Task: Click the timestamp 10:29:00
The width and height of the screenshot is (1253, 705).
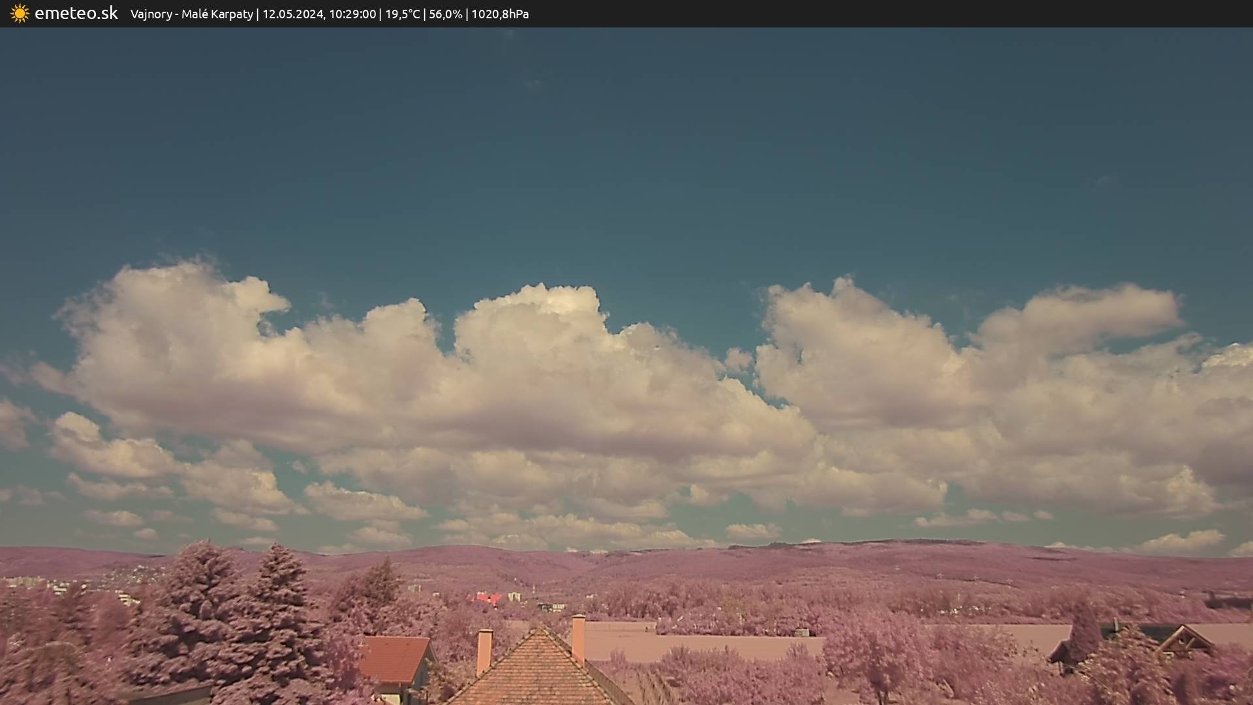Action: click(x=352, y=14)
